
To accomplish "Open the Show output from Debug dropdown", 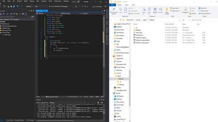I will (67, 103).
